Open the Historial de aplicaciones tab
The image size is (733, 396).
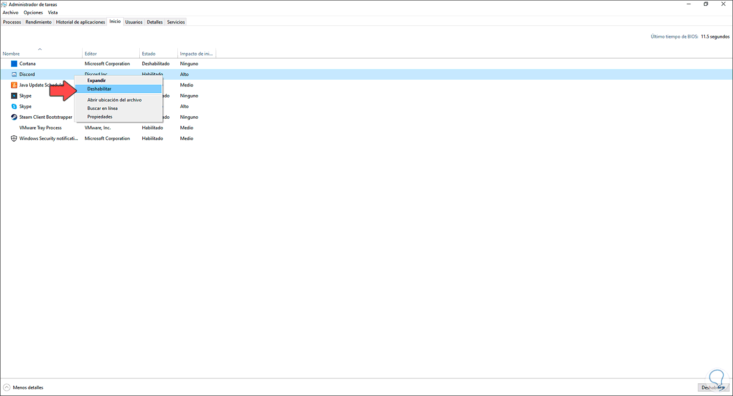point(81,22)
